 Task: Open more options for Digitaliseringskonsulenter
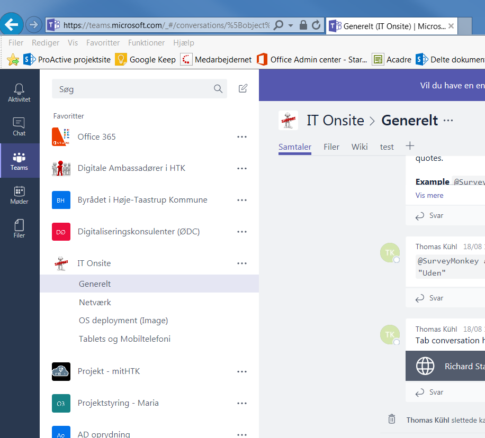[x=242, y=232]
